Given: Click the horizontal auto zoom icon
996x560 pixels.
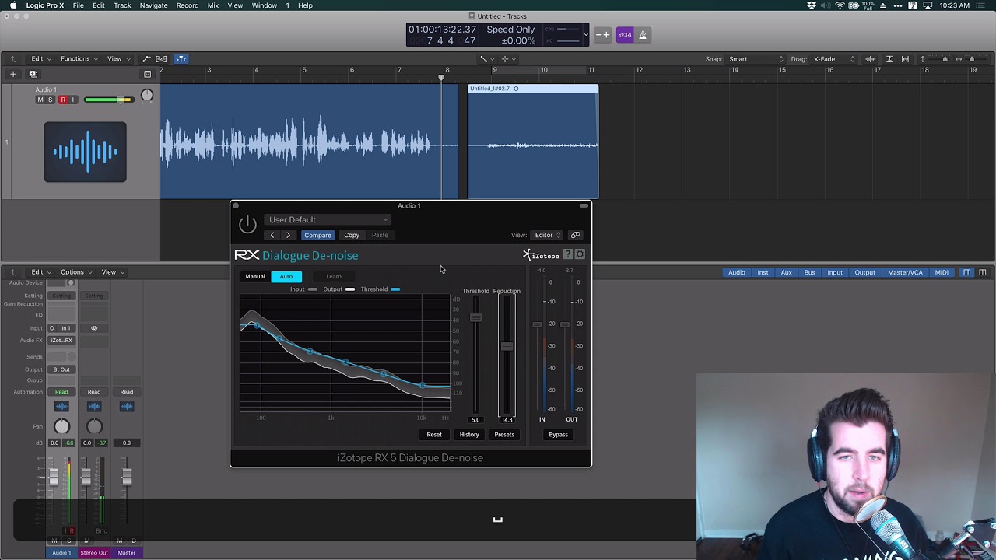Looking at the screenshot, I should 905,59.
